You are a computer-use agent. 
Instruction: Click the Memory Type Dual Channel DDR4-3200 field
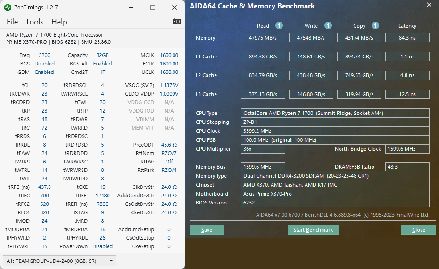coord(335,176)
